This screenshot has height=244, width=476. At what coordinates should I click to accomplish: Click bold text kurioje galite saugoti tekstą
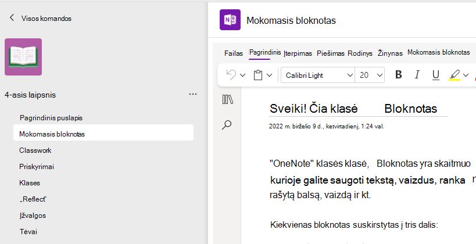(x=368, y=180)
